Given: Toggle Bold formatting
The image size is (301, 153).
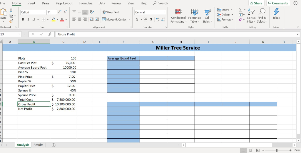Looking at the screenshot, I should pyautogui.click(x=23, y=19).
